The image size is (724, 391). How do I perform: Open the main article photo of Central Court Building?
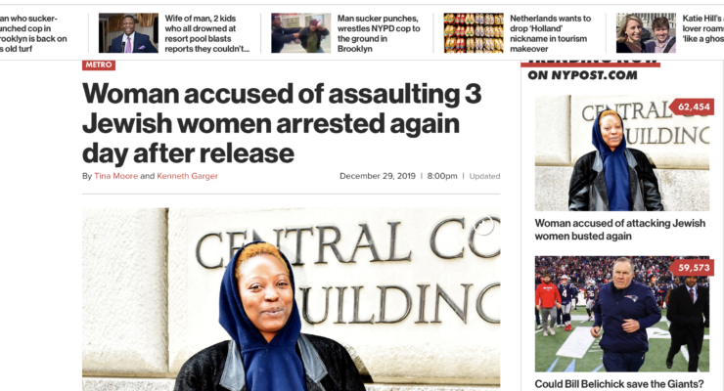(291, 299)
